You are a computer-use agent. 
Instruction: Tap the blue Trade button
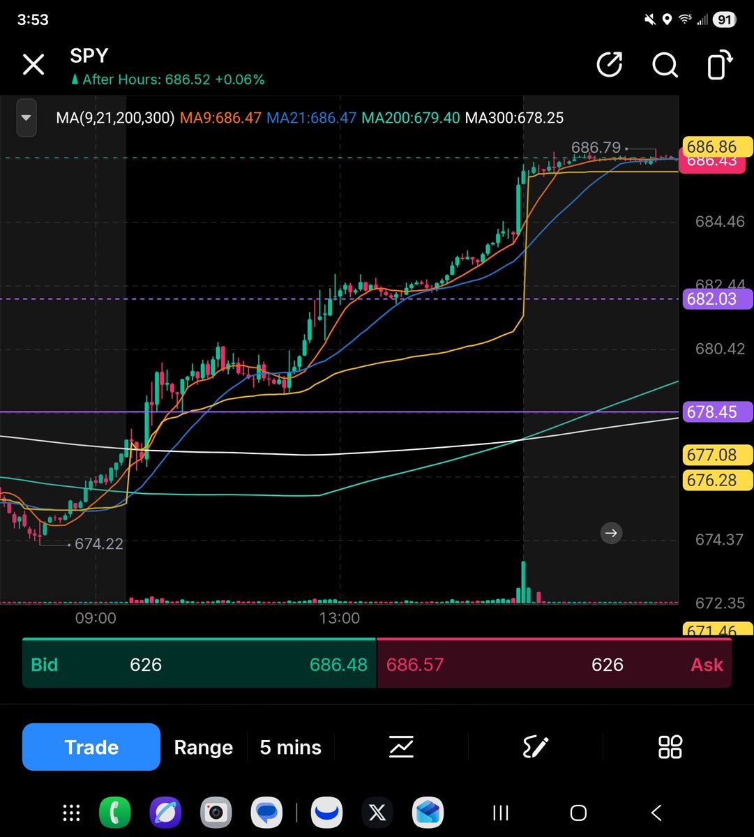(x=91, y=747)
